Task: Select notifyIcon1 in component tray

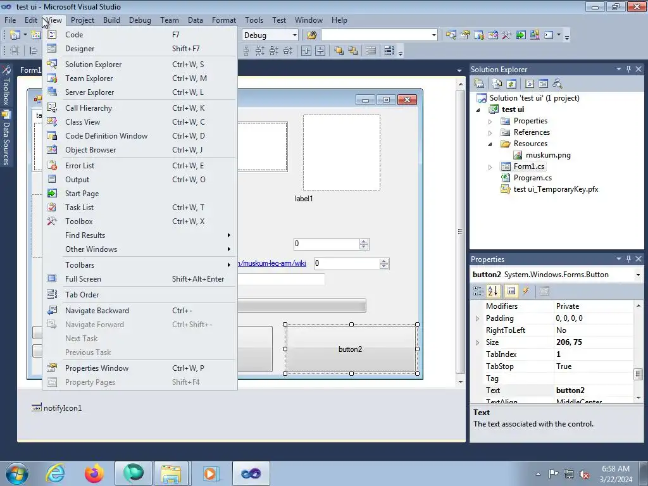Action: 57,408
